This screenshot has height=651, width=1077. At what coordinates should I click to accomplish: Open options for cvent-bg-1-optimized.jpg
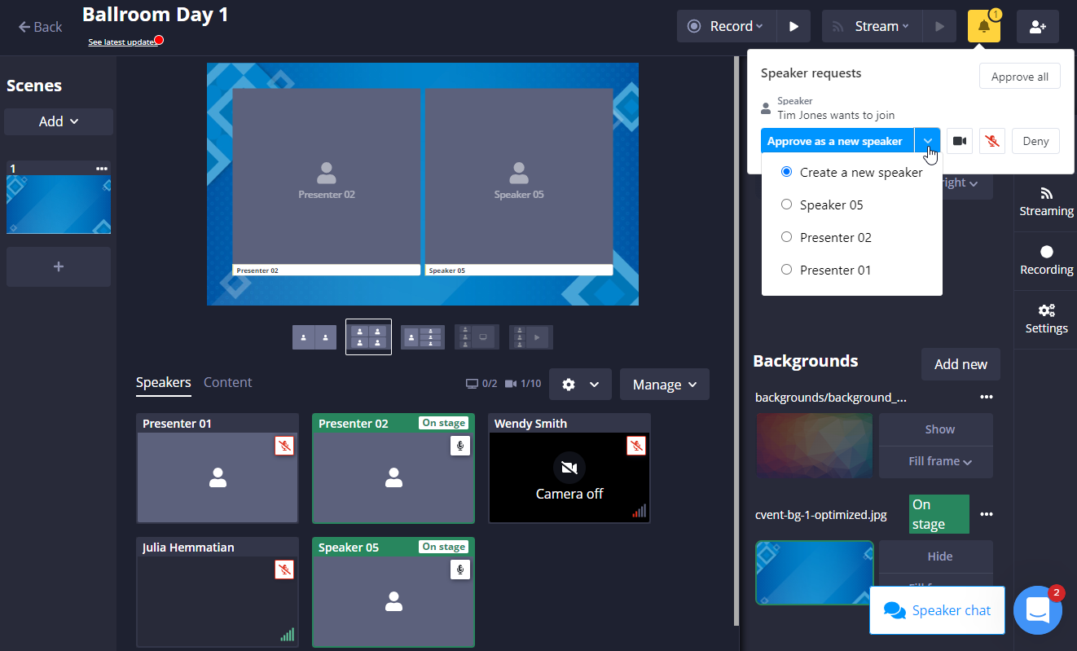pyautogui.click(x=987, y=514)
